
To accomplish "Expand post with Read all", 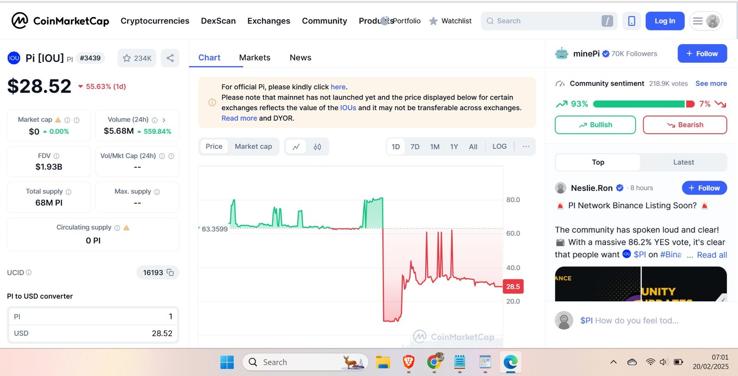I will pyautogui.click(x=712, y=255).
